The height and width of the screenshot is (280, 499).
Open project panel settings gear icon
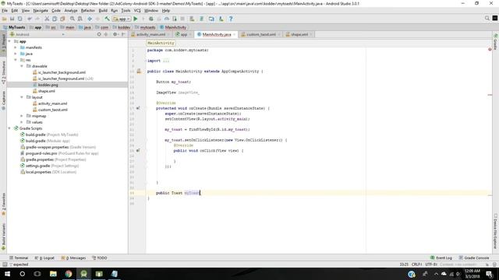point(115,34)
